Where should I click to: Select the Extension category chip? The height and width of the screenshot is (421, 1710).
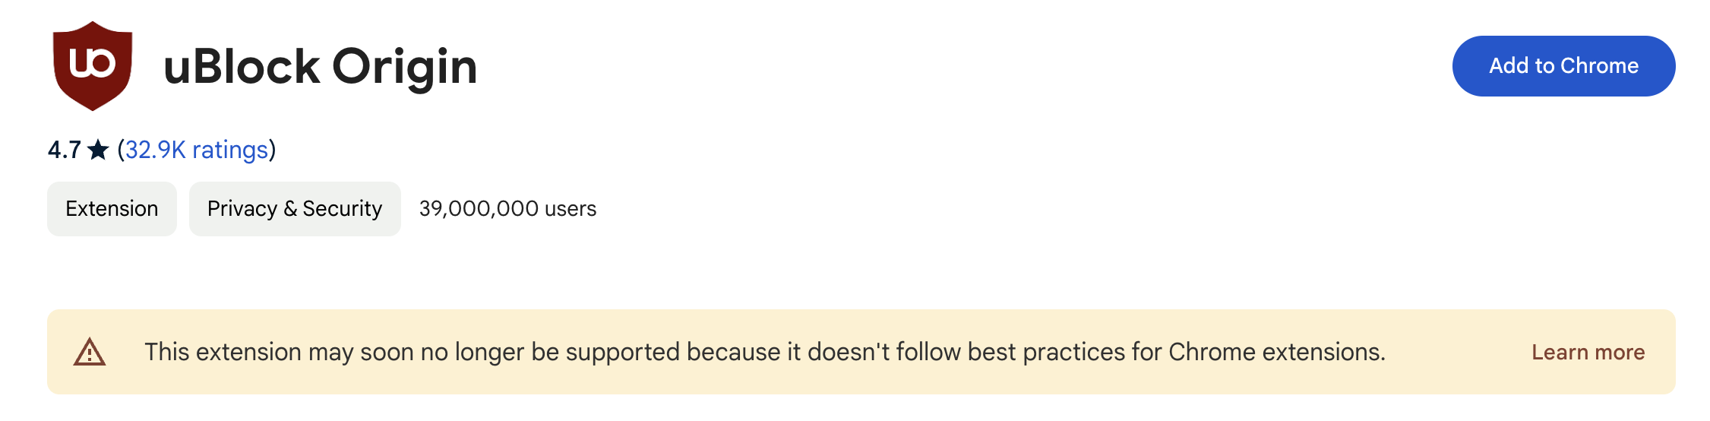(112, 208)
